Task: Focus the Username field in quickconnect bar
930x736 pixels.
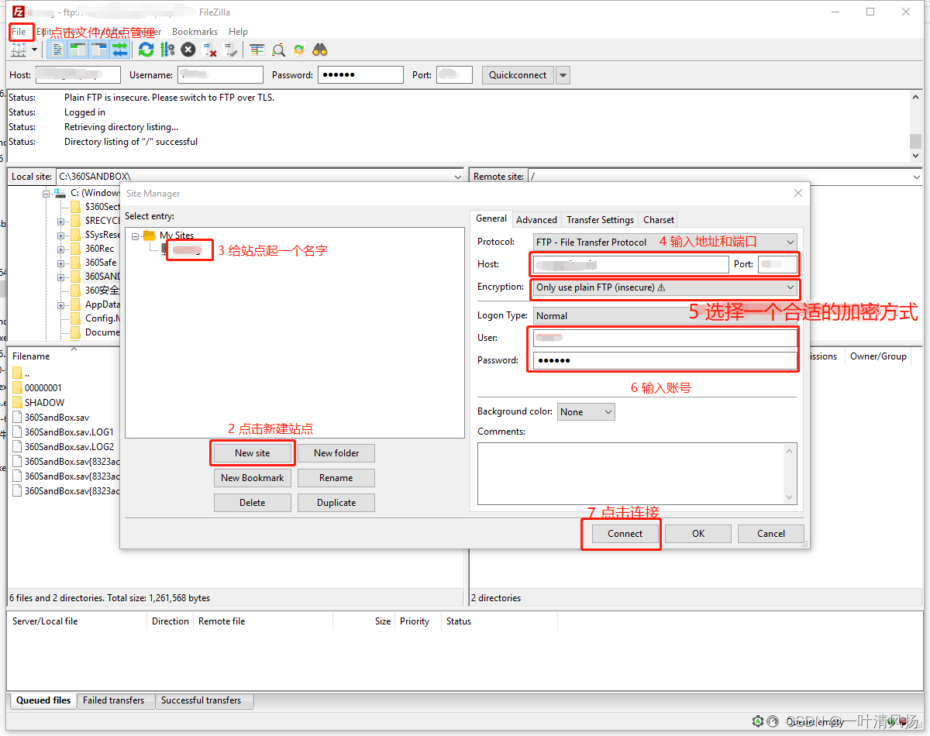Action: (x=221, y=75)
